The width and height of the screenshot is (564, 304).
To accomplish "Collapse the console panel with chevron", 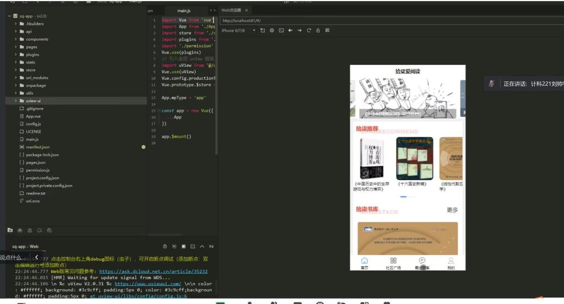I will 202,246.
